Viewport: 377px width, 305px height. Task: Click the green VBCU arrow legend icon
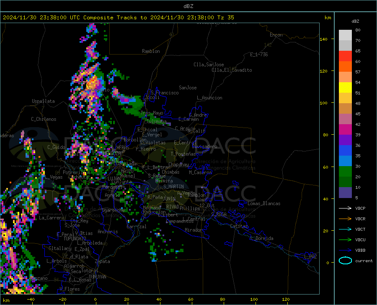point(345,240)
